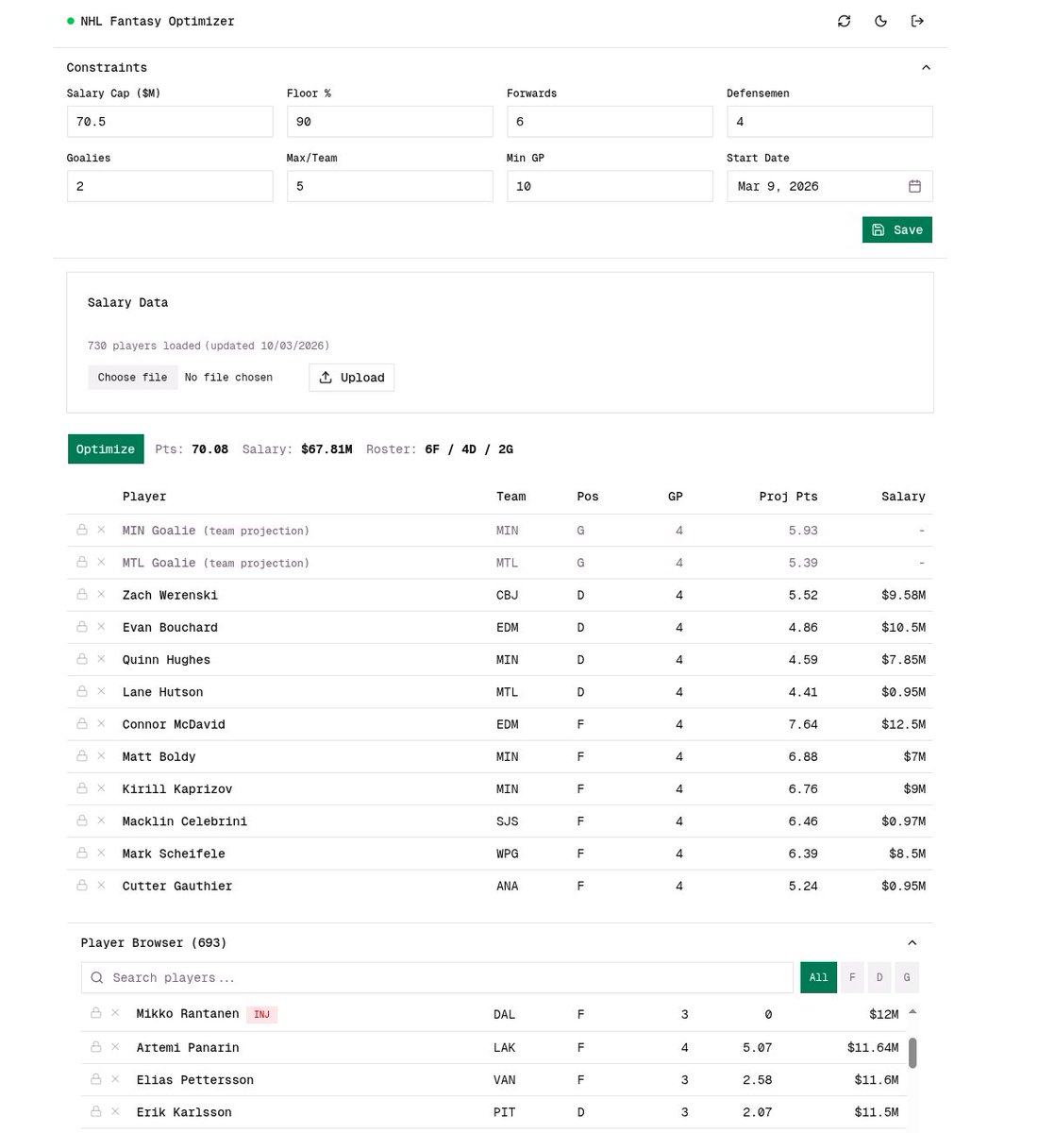Click the Salary column header
This screenshot has width=1038, height=1133.
click(x=903, y=496)
